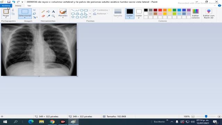Click the volume speaker tray icon
Image resolution: width=222 pixels, height=125 pixels.
tap(193, 122)
